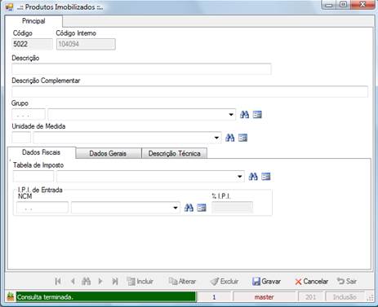Screen dimensions: 378x307
Task: Click the binoculars search icon beside Tabela de Imposto
Action: point(253,177)
